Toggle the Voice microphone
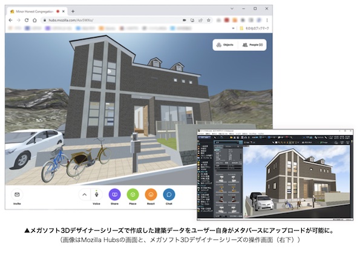The width and height of the screenshot is (363, 257). pyautogui.click(x=96, y=195)
